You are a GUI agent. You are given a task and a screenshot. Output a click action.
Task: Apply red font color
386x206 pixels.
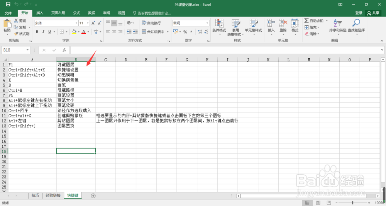point(84,32)
